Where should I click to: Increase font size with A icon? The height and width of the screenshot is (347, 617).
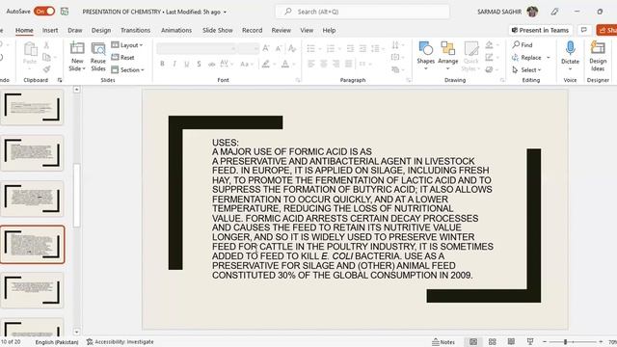[266, 48]
